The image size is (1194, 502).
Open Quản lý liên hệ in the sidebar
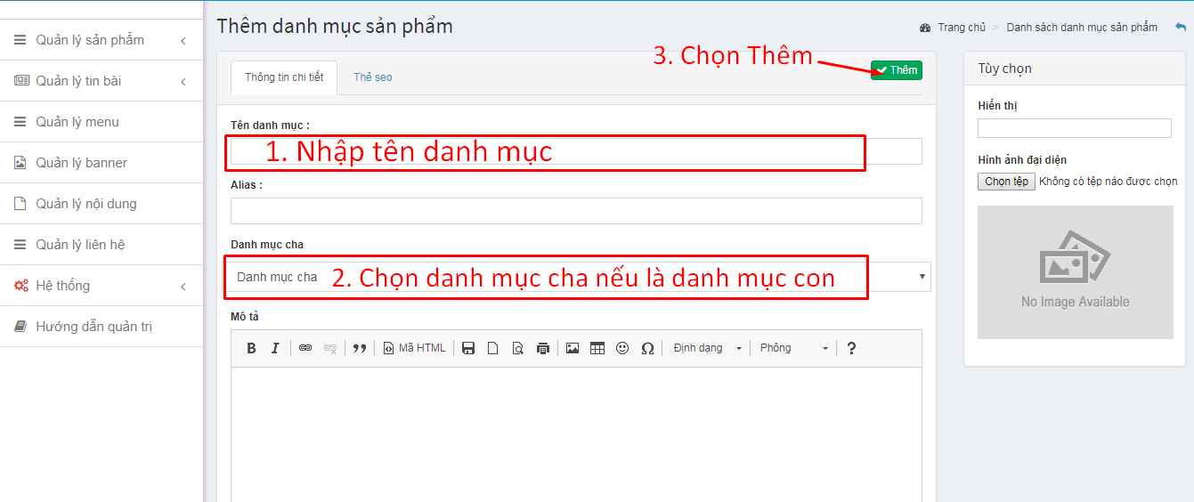tap(102, 245)
